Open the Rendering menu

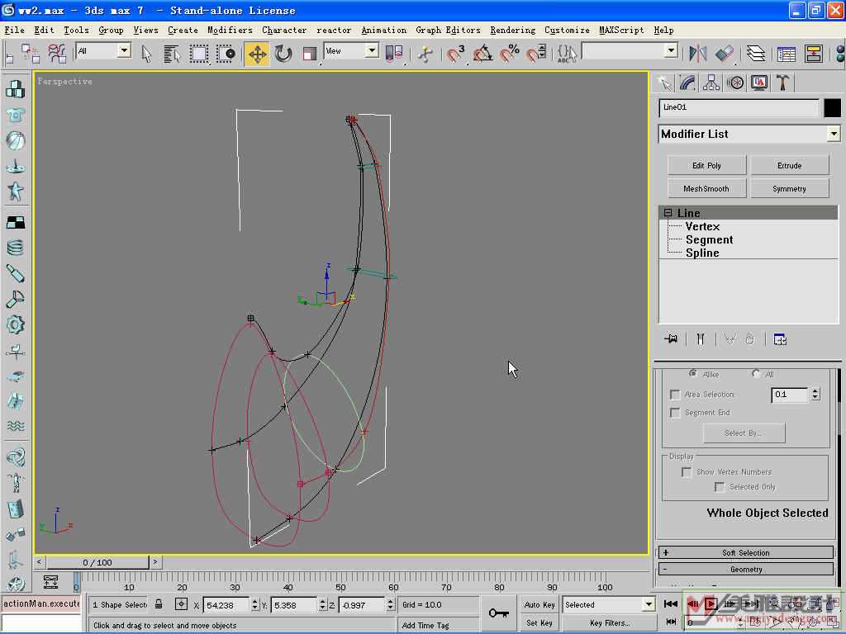click(x=512, y=30)
